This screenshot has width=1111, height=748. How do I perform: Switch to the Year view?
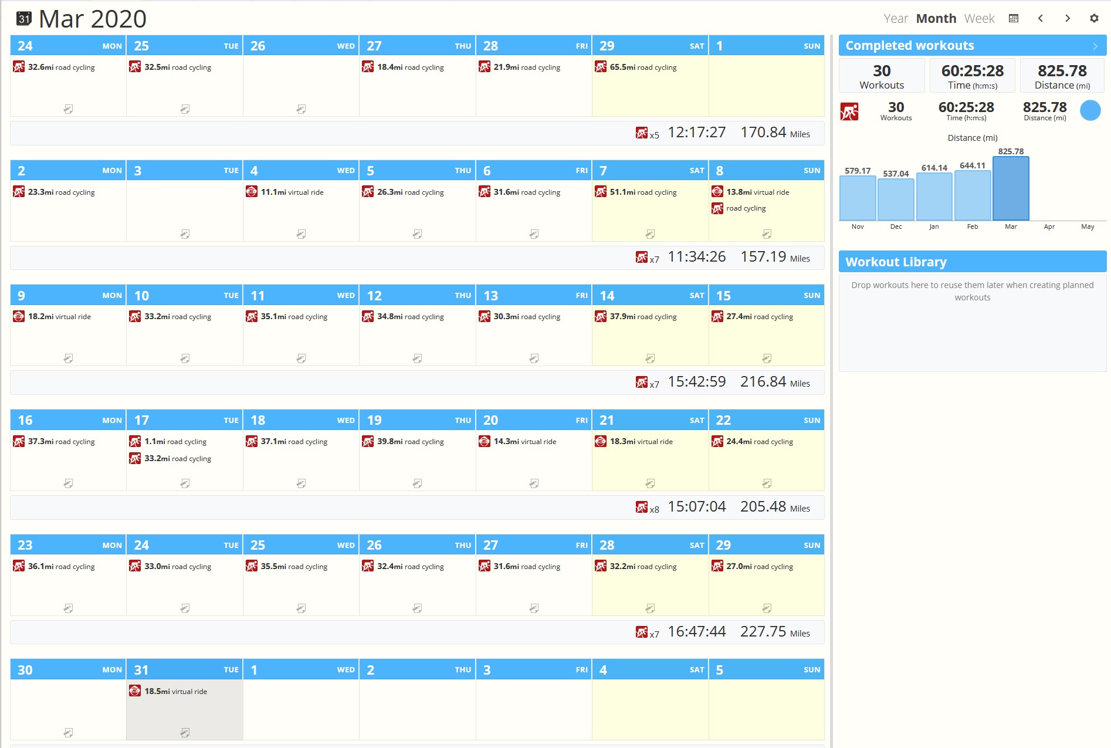point(896,19)
